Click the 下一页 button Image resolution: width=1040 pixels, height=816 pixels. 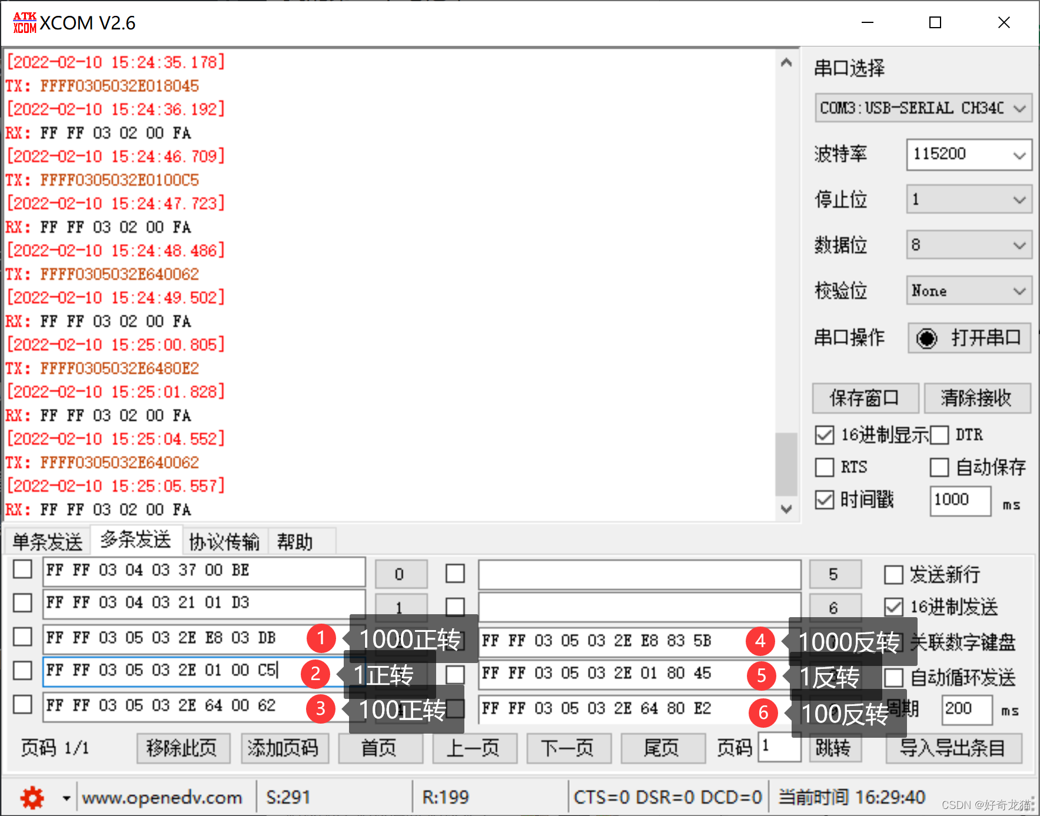(x=569, y=748)
